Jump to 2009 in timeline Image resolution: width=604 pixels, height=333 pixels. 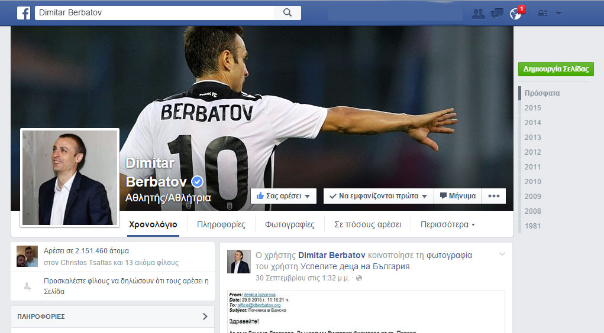[x=533, y=196]
